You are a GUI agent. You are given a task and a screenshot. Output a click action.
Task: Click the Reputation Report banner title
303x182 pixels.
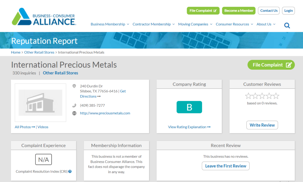(44, 41)
